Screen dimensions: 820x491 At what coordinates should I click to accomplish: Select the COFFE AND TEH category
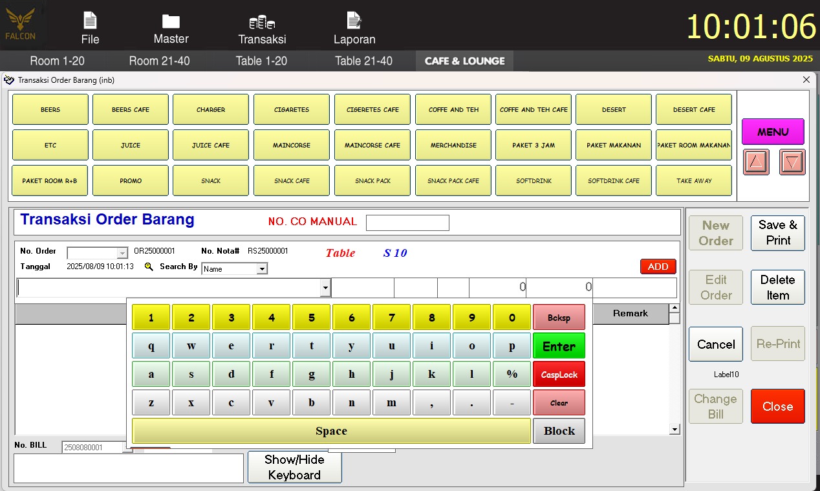coord(453,110)
